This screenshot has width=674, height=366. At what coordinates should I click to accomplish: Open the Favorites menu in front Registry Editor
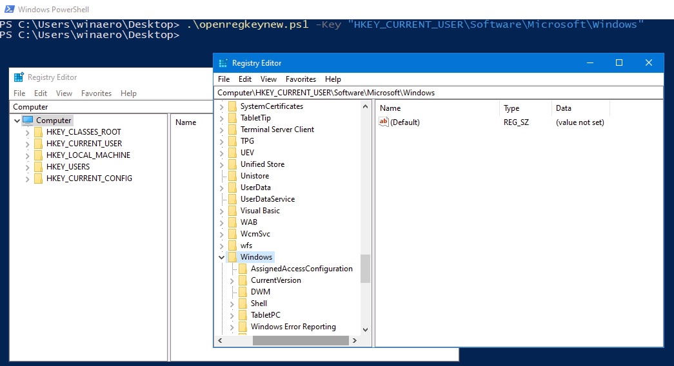pos(301,79)
